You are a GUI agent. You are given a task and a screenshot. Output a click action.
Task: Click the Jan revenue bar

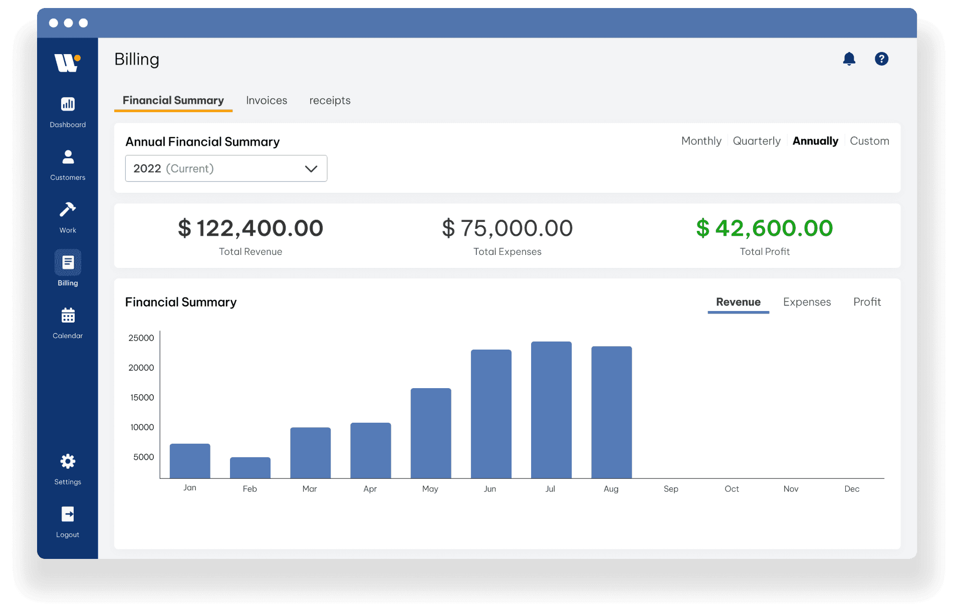pos(190,461)
